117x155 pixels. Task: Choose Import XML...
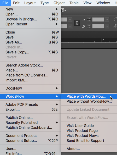31,80
